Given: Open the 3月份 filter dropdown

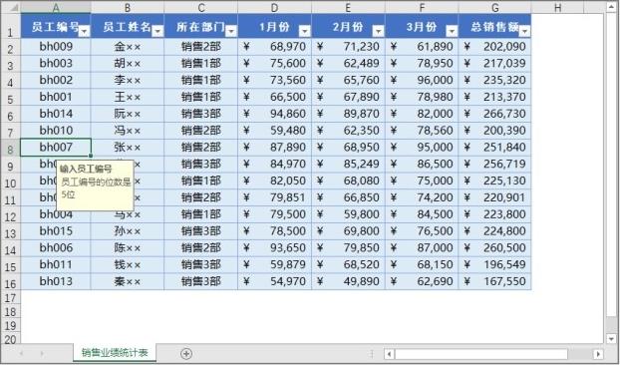Looking at the screenshot, I should [x=452, y=31].
